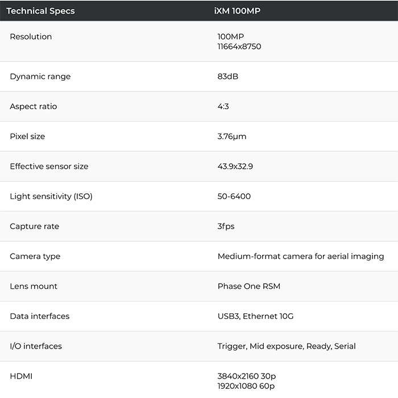Select the 50-6400 ISO value
Screen dimensions: 398x398
[x=234, y=196]
